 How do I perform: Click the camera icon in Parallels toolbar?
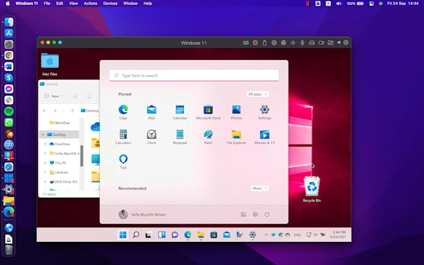point(321,43)
